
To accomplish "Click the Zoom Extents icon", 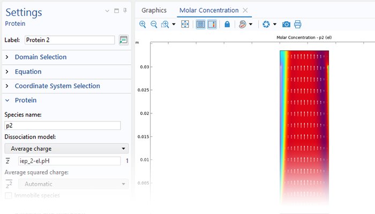I will 185,24.
